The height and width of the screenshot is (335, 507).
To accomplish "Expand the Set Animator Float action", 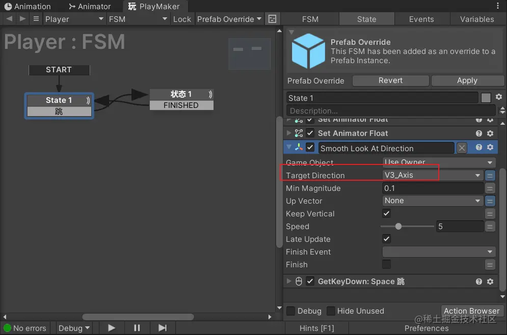I will click(x=288, y=133).
